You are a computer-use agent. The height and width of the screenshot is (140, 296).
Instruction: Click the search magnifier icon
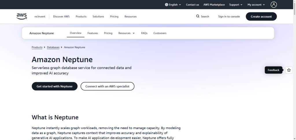pos(198,16)
